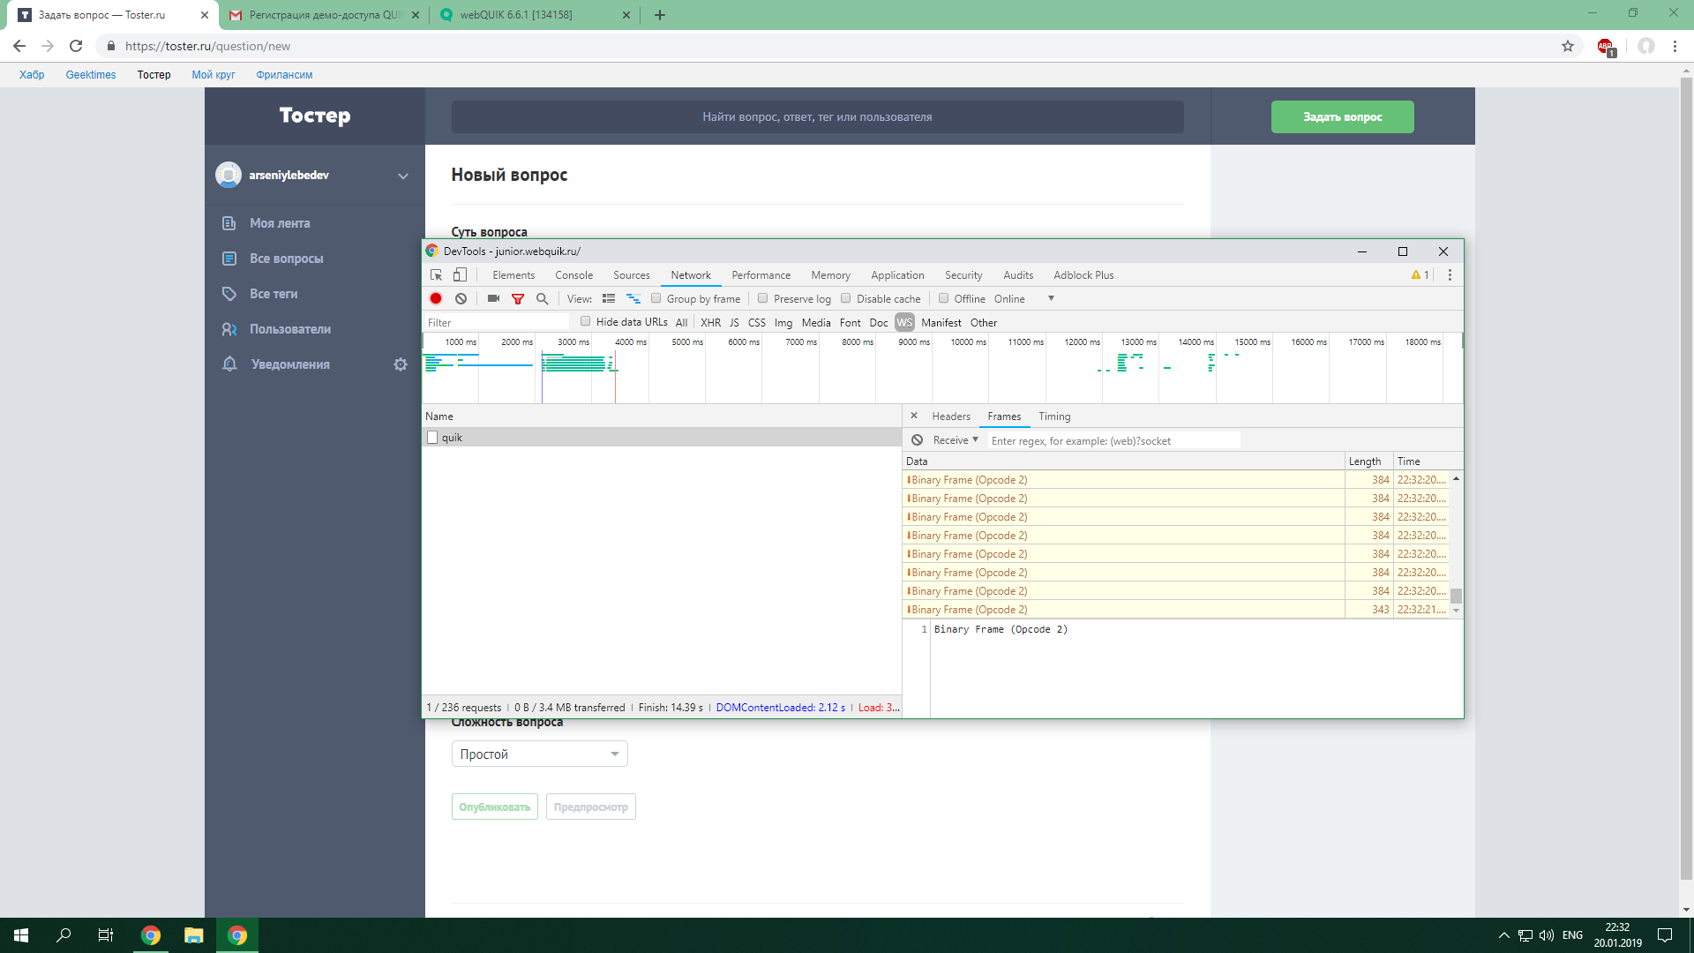Enable Group by frame checkbox
The image size is (1694, 953).
(656, 298)
